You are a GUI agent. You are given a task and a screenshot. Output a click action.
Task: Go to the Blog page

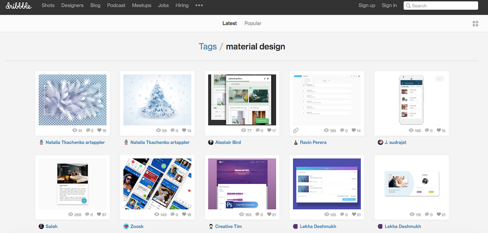point(95,5)
